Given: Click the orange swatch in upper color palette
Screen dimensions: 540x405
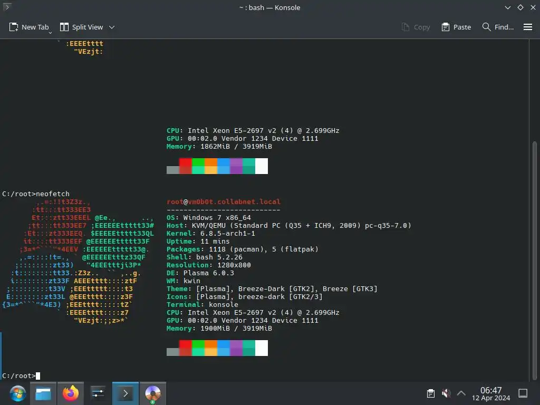Looking at the screenshot, I should click(x=211, y=166).
